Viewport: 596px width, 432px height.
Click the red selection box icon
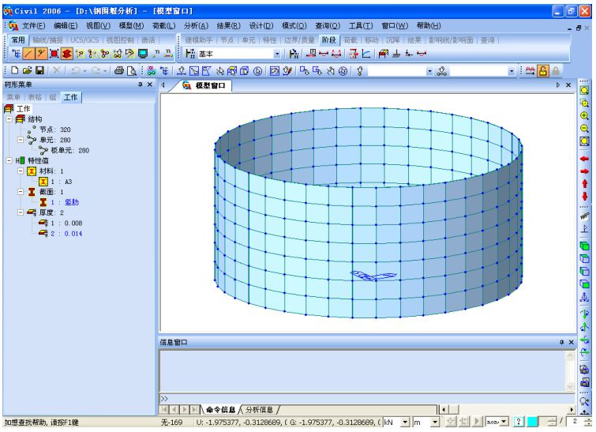[54, 54]
